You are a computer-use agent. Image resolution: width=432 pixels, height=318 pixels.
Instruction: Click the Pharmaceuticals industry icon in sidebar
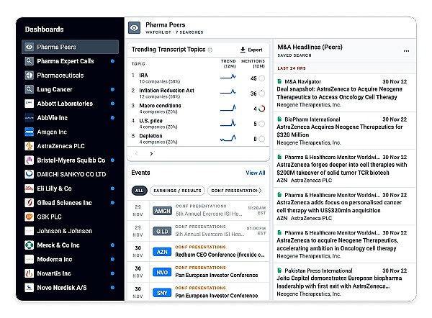[29, 76]
